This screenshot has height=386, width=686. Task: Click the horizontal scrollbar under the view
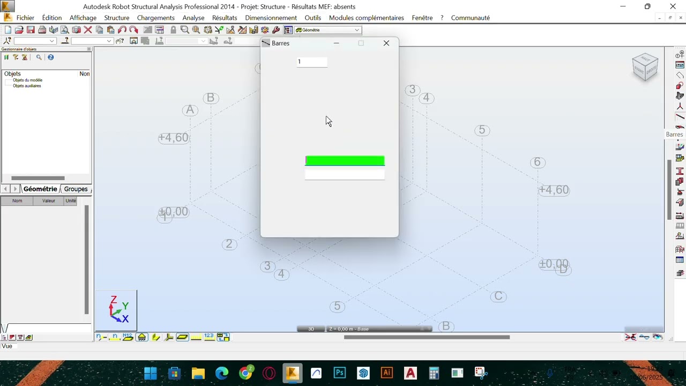[x=427, y=337]
